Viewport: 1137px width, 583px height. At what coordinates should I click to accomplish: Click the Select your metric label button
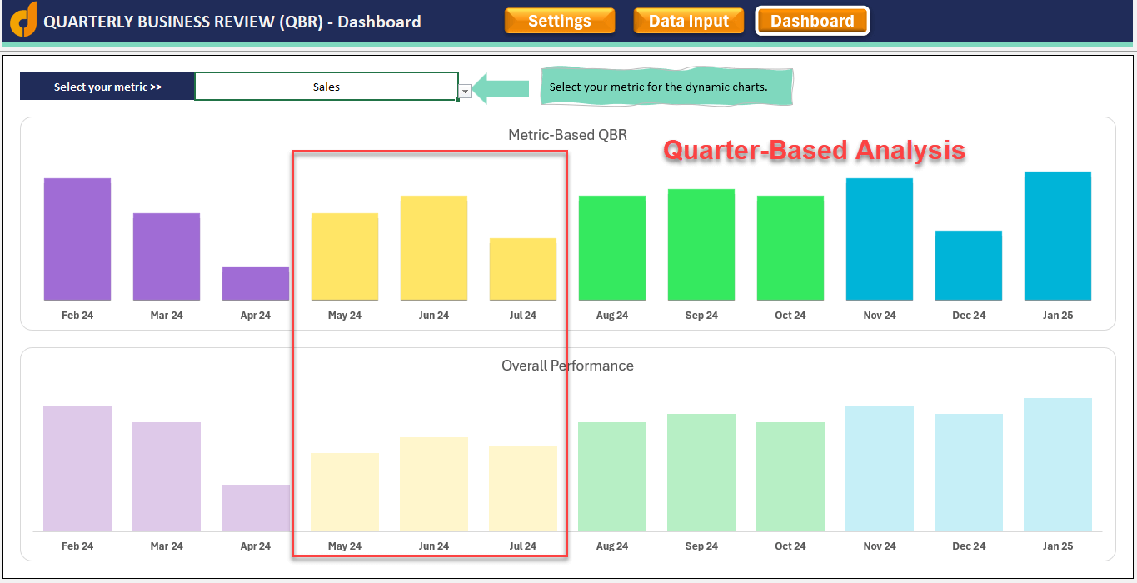107,86
